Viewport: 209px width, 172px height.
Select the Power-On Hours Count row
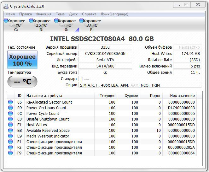click(x=102, y=108)
